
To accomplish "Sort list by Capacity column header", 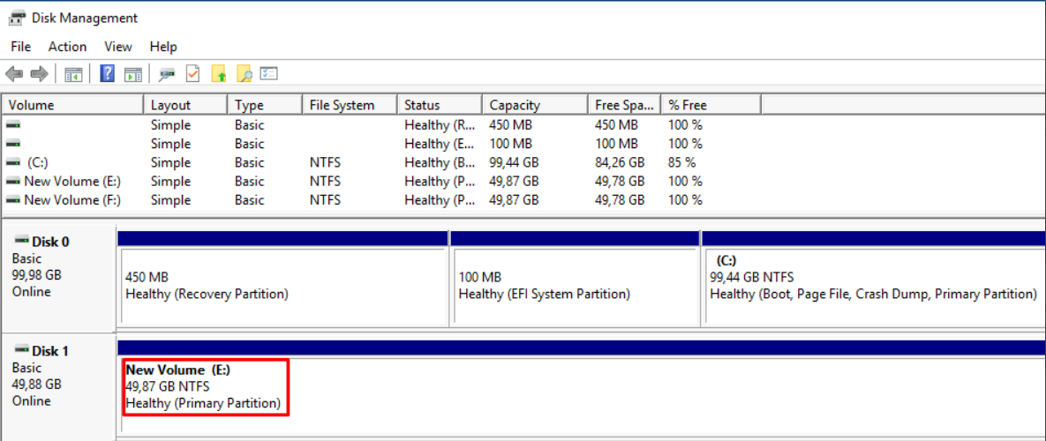I will coord(534,105).
